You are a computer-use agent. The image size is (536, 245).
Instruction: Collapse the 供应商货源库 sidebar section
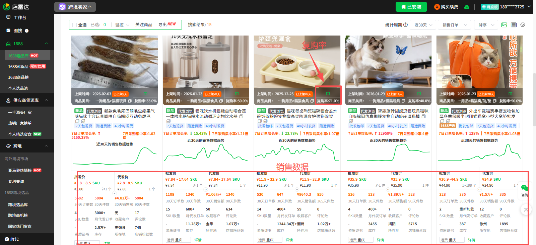[x=46, y=100]
